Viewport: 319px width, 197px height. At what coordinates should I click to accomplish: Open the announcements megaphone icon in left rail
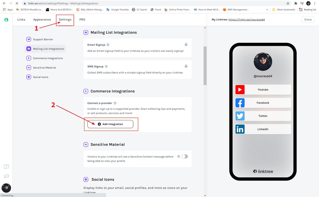[6, 176]
